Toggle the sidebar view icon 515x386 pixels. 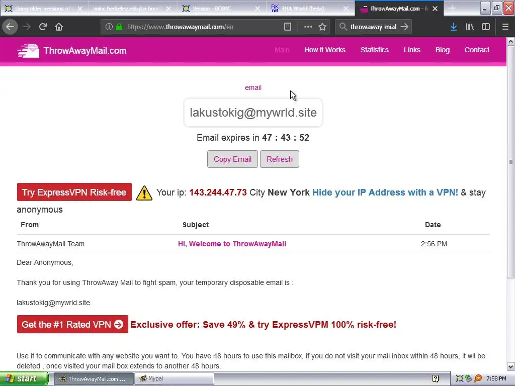click(x=486, y=27)
